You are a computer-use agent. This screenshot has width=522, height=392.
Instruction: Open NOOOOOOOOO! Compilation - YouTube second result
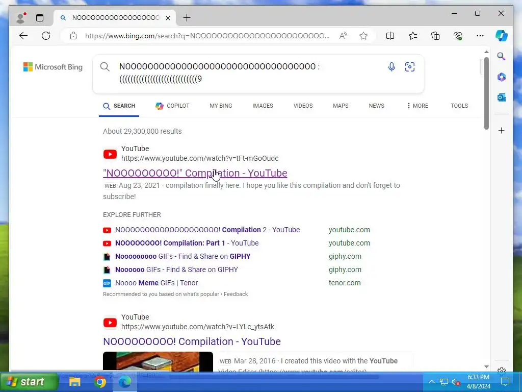pyautogui.click(x=192, y=341)
